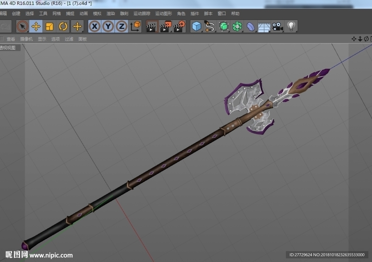Open the viewport 显示 menu

pyautogui.click(x=42, y=39)
